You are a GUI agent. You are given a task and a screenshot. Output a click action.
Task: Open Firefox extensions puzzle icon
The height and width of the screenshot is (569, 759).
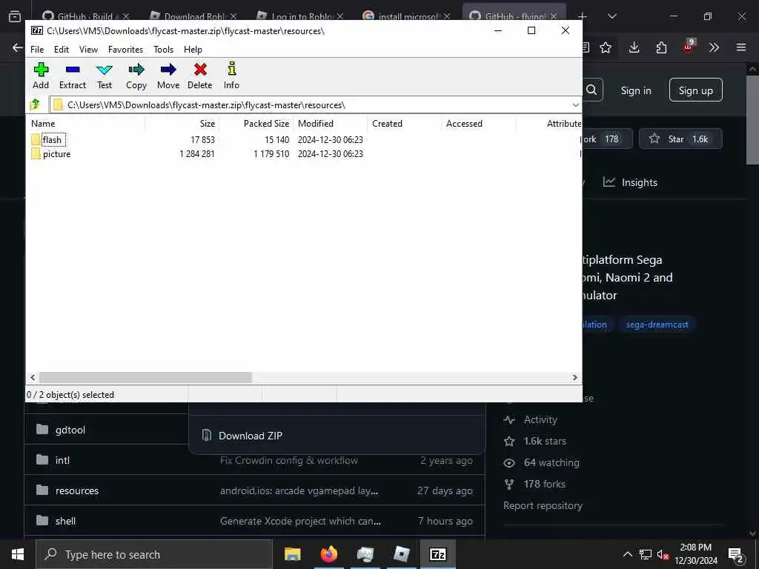[x=661, y=47]
